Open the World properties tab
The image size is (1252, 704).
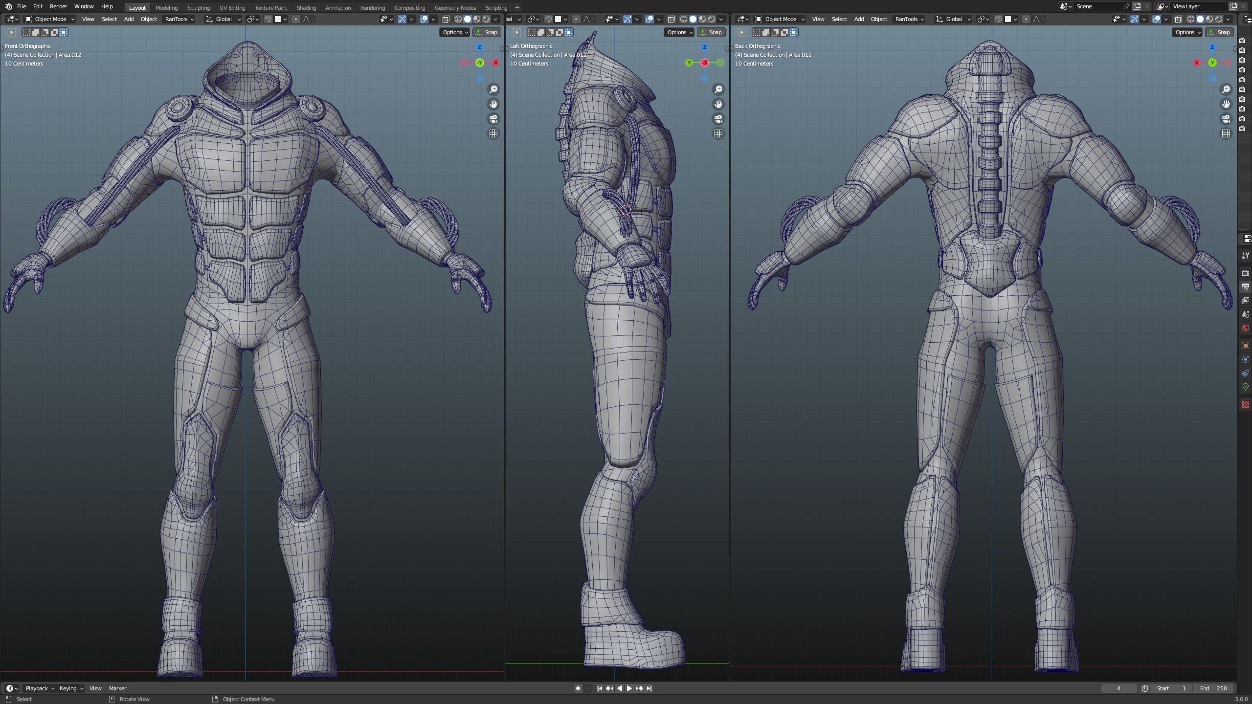[1246, 328]
